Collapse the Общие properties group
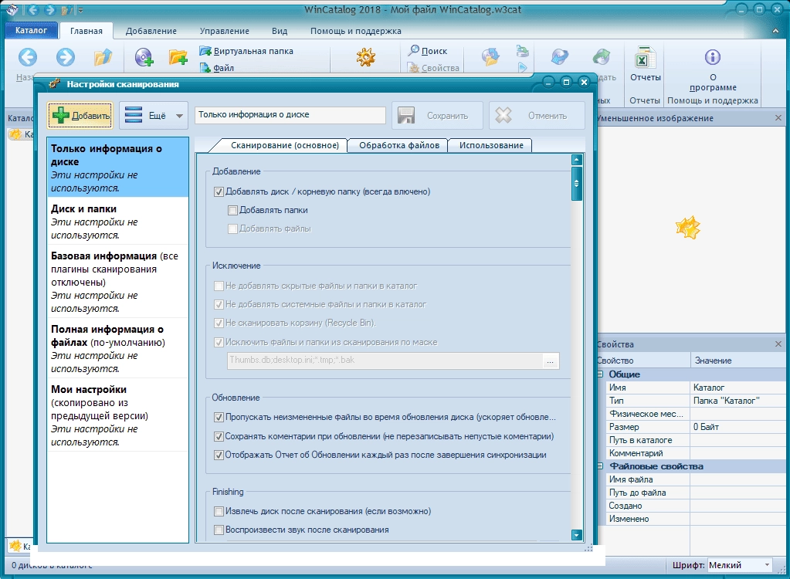Viewport: 790px width, 579px height. [x=600, y=374]
